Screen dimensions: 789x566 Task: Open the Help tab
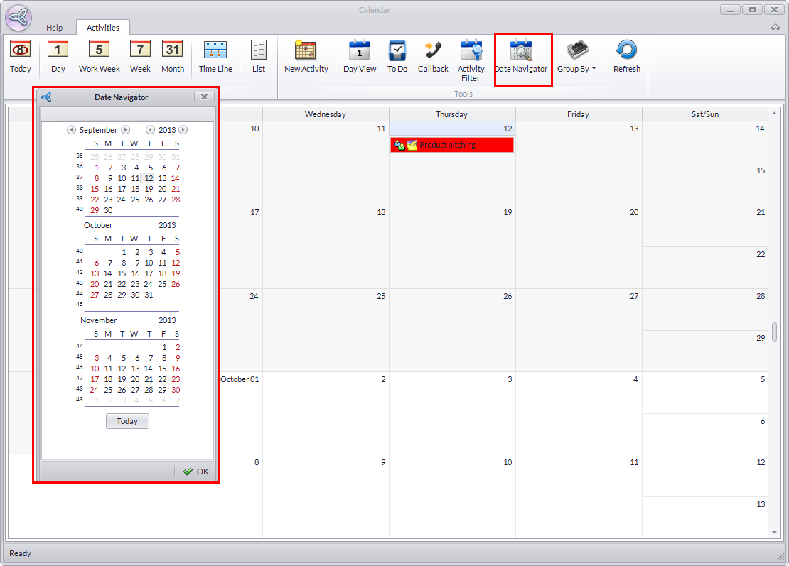(54, 28)
